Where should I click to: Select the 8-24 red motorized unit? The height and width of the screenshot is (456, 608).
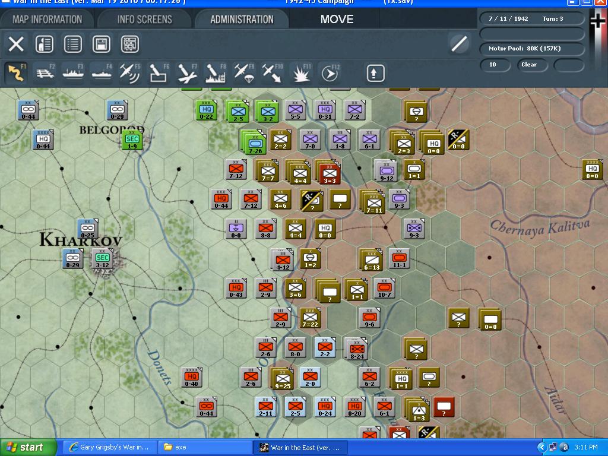pyautogui.click(x=356, y=349)
